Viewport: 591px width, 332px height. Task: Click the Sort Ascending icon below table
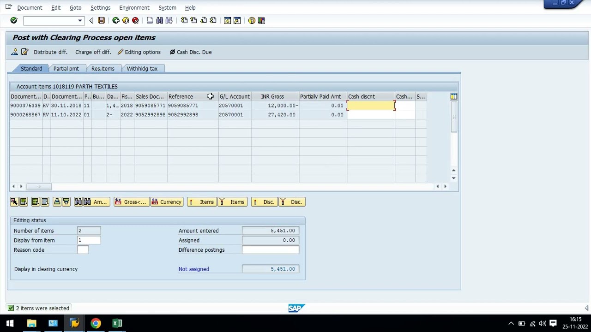coord(57,202)
